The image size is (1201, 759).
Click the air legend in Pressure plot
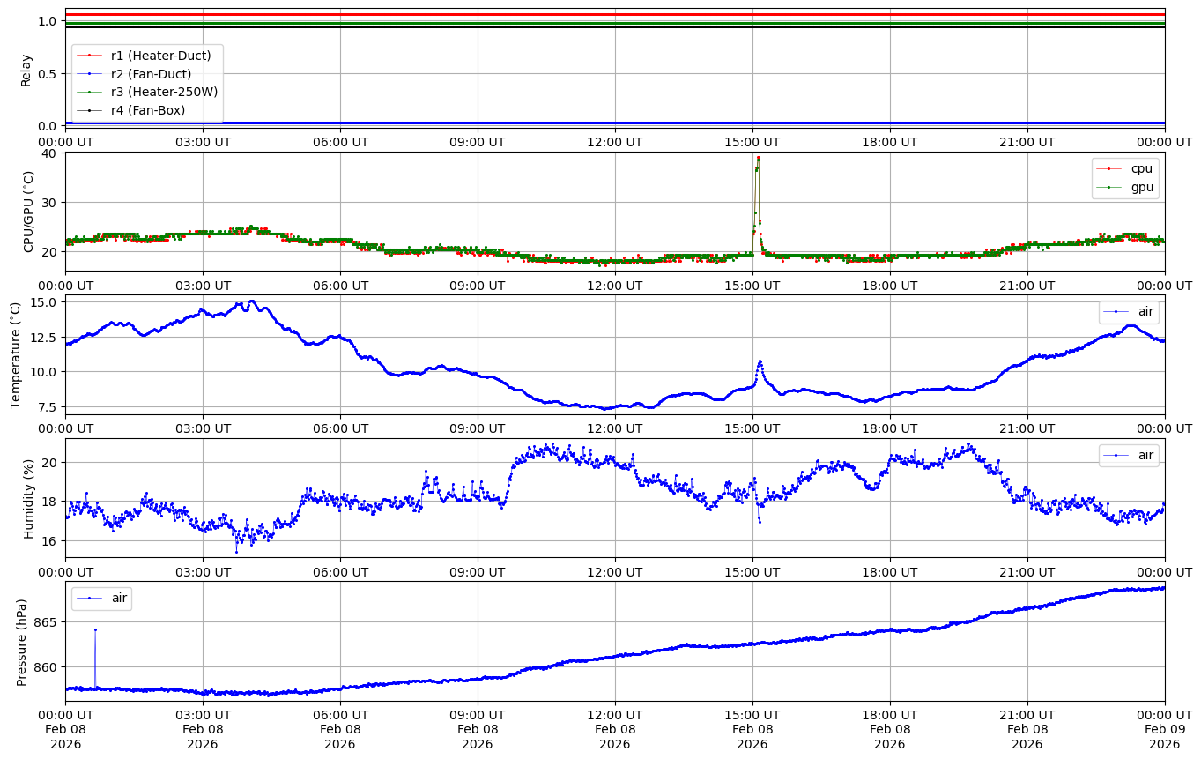pos(118,598)
